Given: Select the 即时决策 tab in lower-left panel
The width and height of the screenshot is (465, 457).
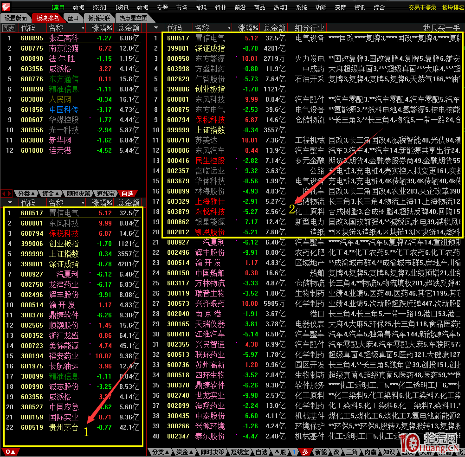Looking at the screenshot, I should point(78,193).
